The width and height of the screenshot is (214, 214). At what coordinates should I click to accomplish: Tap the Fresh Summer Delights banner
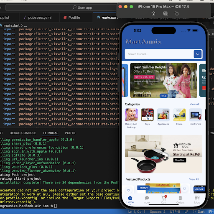pos(163,80)
